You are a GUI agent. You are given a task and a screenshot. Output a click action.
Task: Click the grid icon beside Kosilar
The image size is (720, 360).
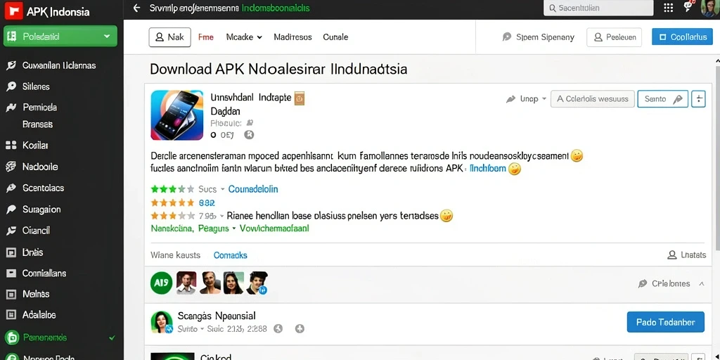[x=11, y=146]
